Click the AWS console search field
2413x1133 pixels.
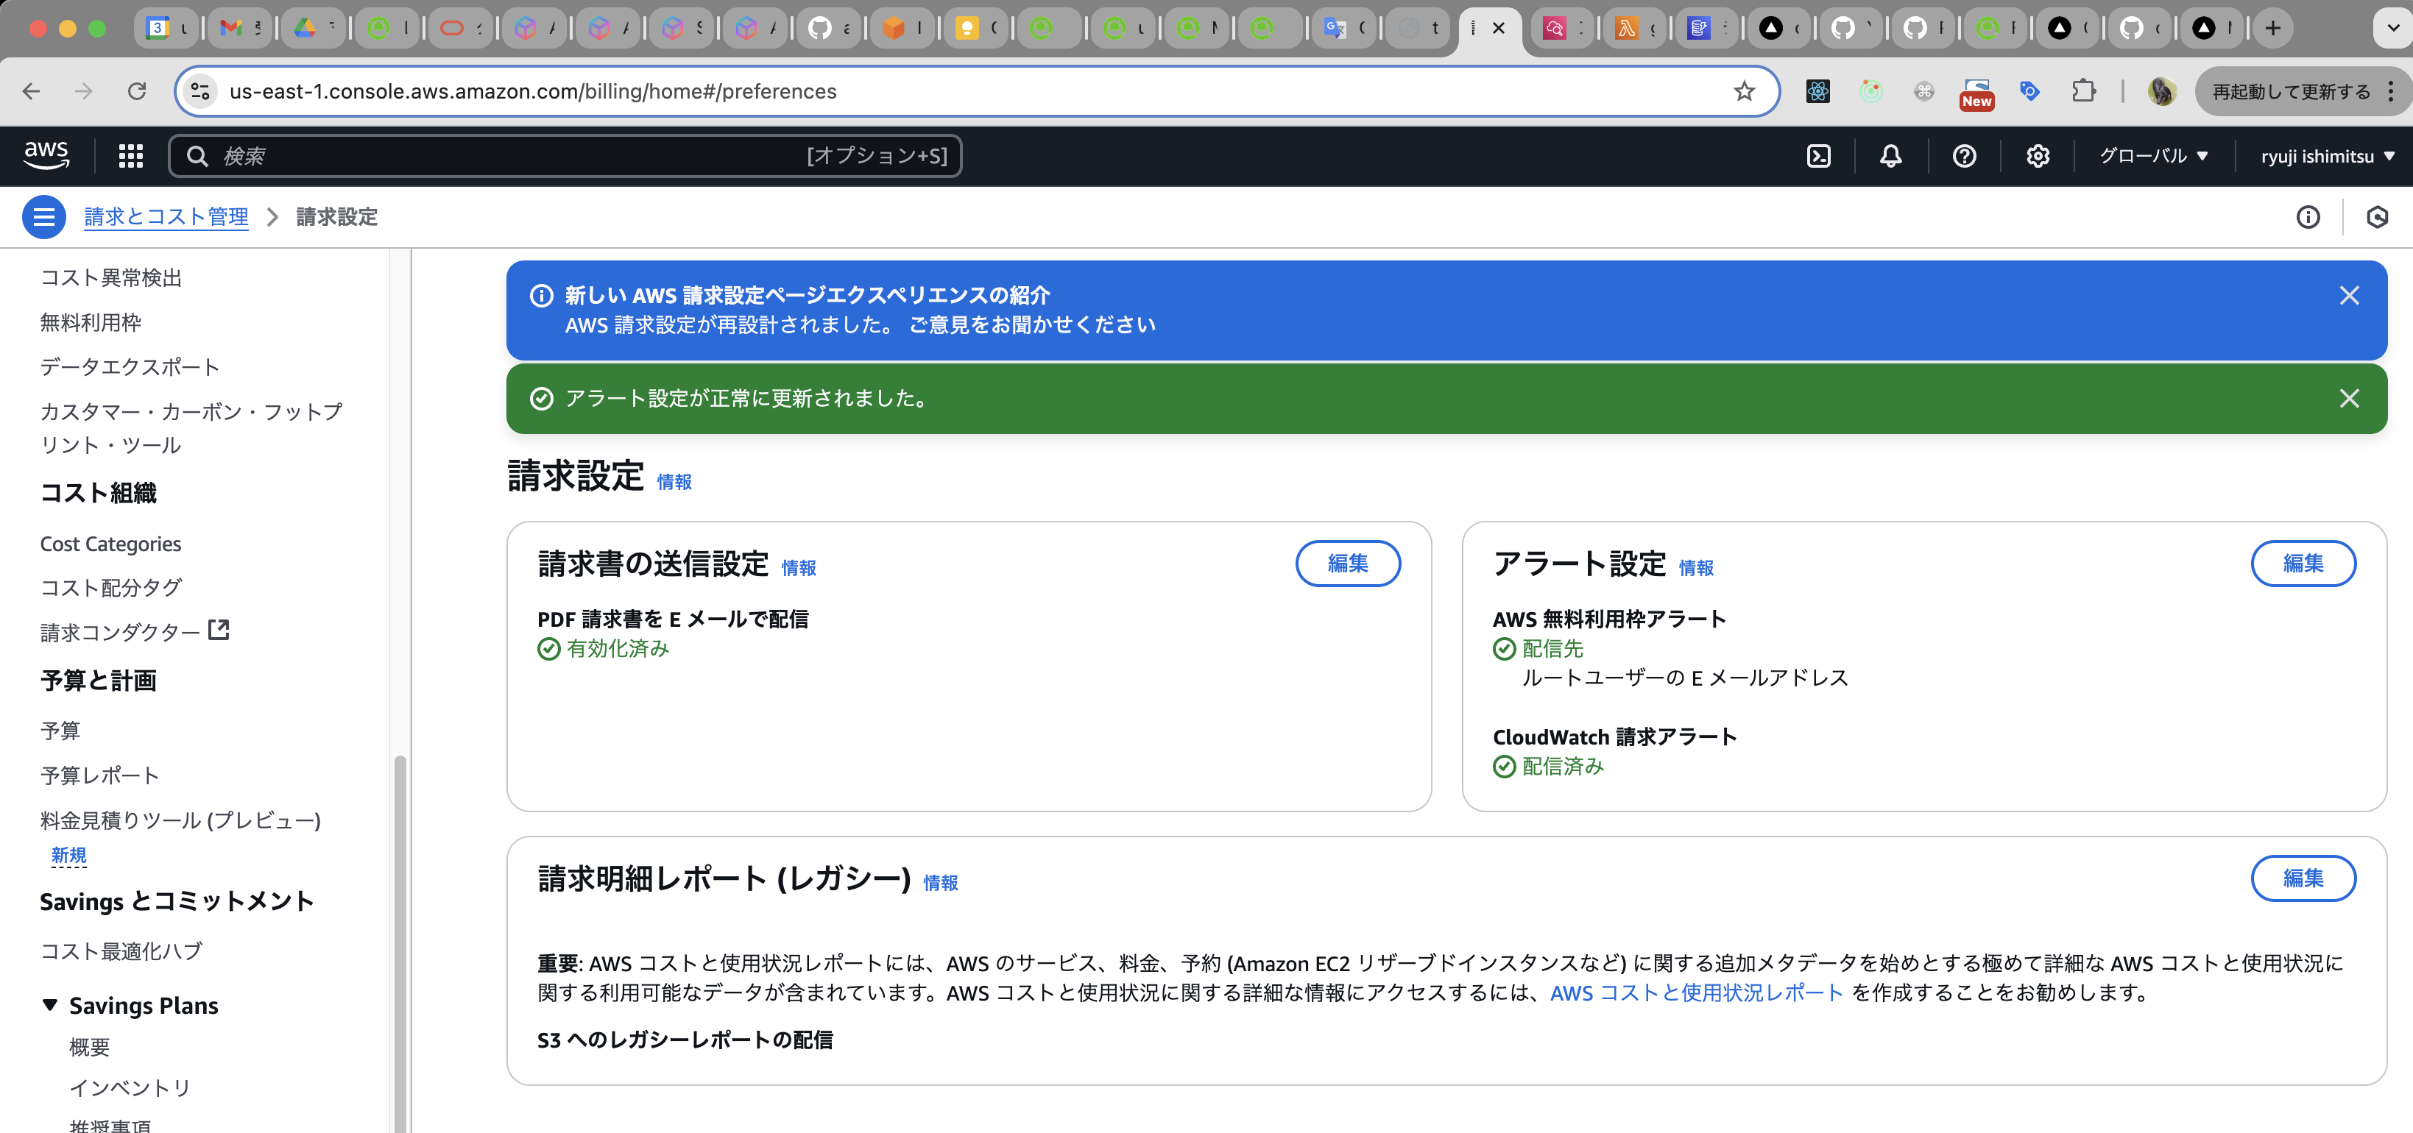562,155
